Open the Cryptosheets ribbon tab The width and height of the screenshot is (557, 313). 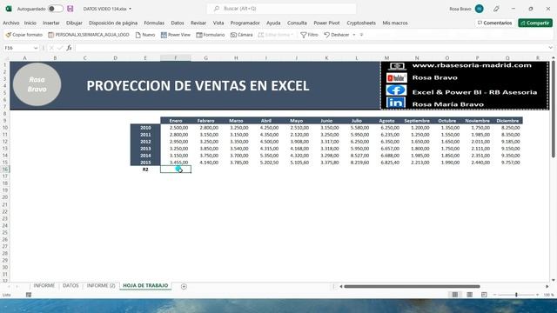[x=361, y=23]
